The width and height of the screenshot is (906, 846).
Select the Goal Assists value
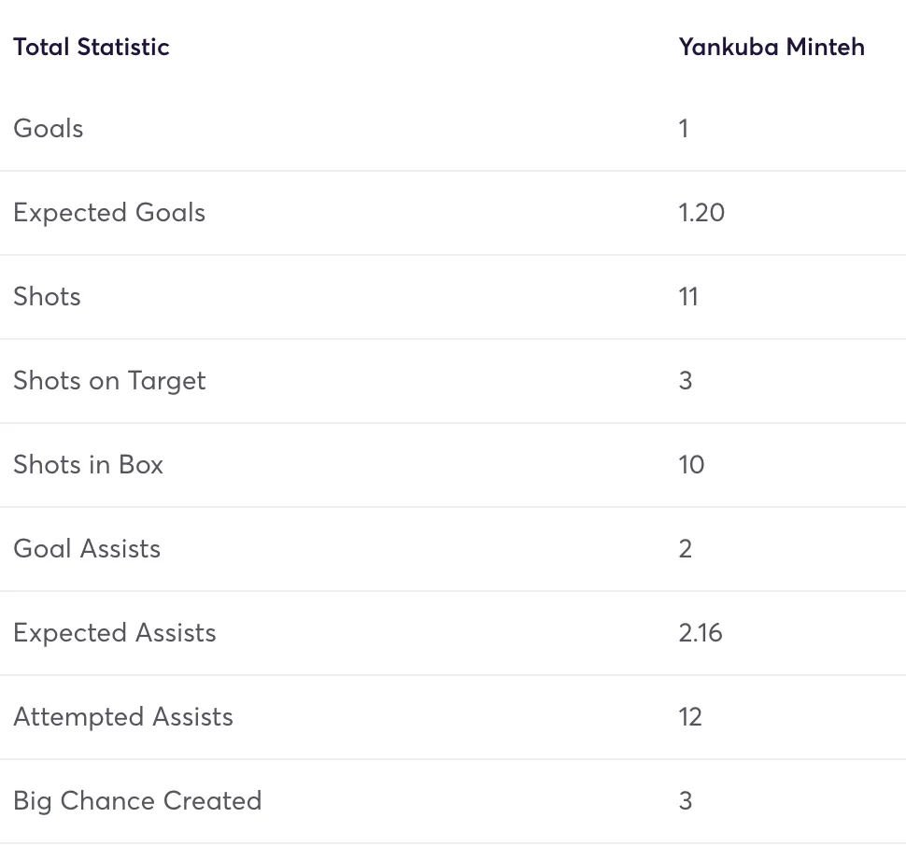(x=686, y=548)
